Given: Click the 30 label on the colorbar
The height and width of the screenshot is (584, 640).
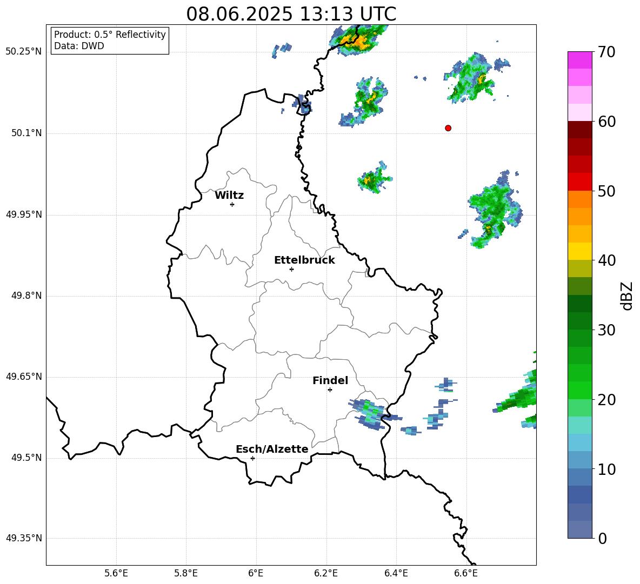Looking at the screenshot, I should click(606, 330).
